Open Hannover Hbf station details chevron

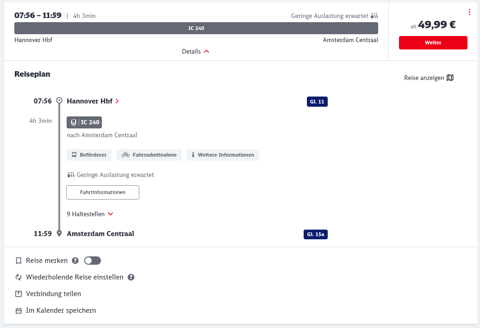click(117, 101)
